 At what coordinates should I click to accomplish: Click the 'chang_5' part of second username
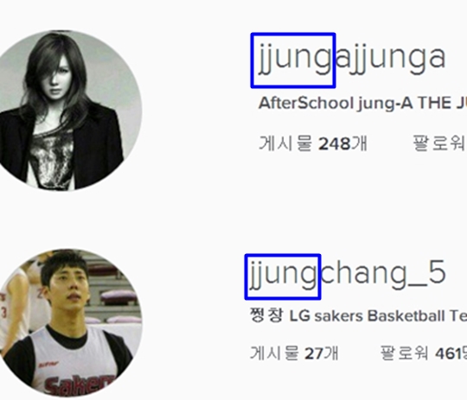(x=383, y=275)
